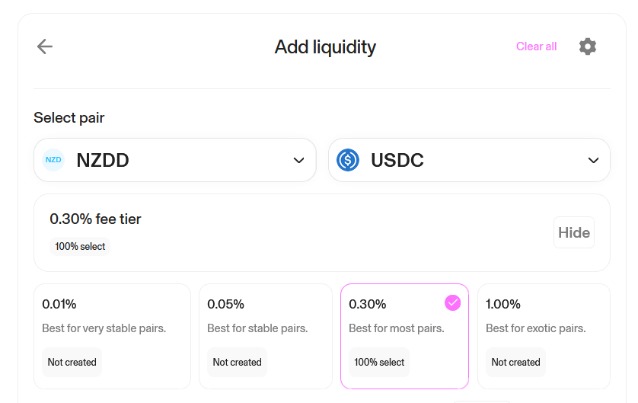This screenshot has width=638, height=403.
Task: Click the USDC token logo
Action: point(348,160)
